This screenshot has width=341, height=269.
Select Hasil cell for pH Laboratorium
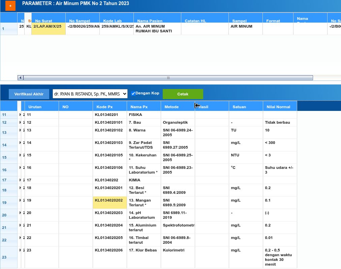[x=212, y=215]
